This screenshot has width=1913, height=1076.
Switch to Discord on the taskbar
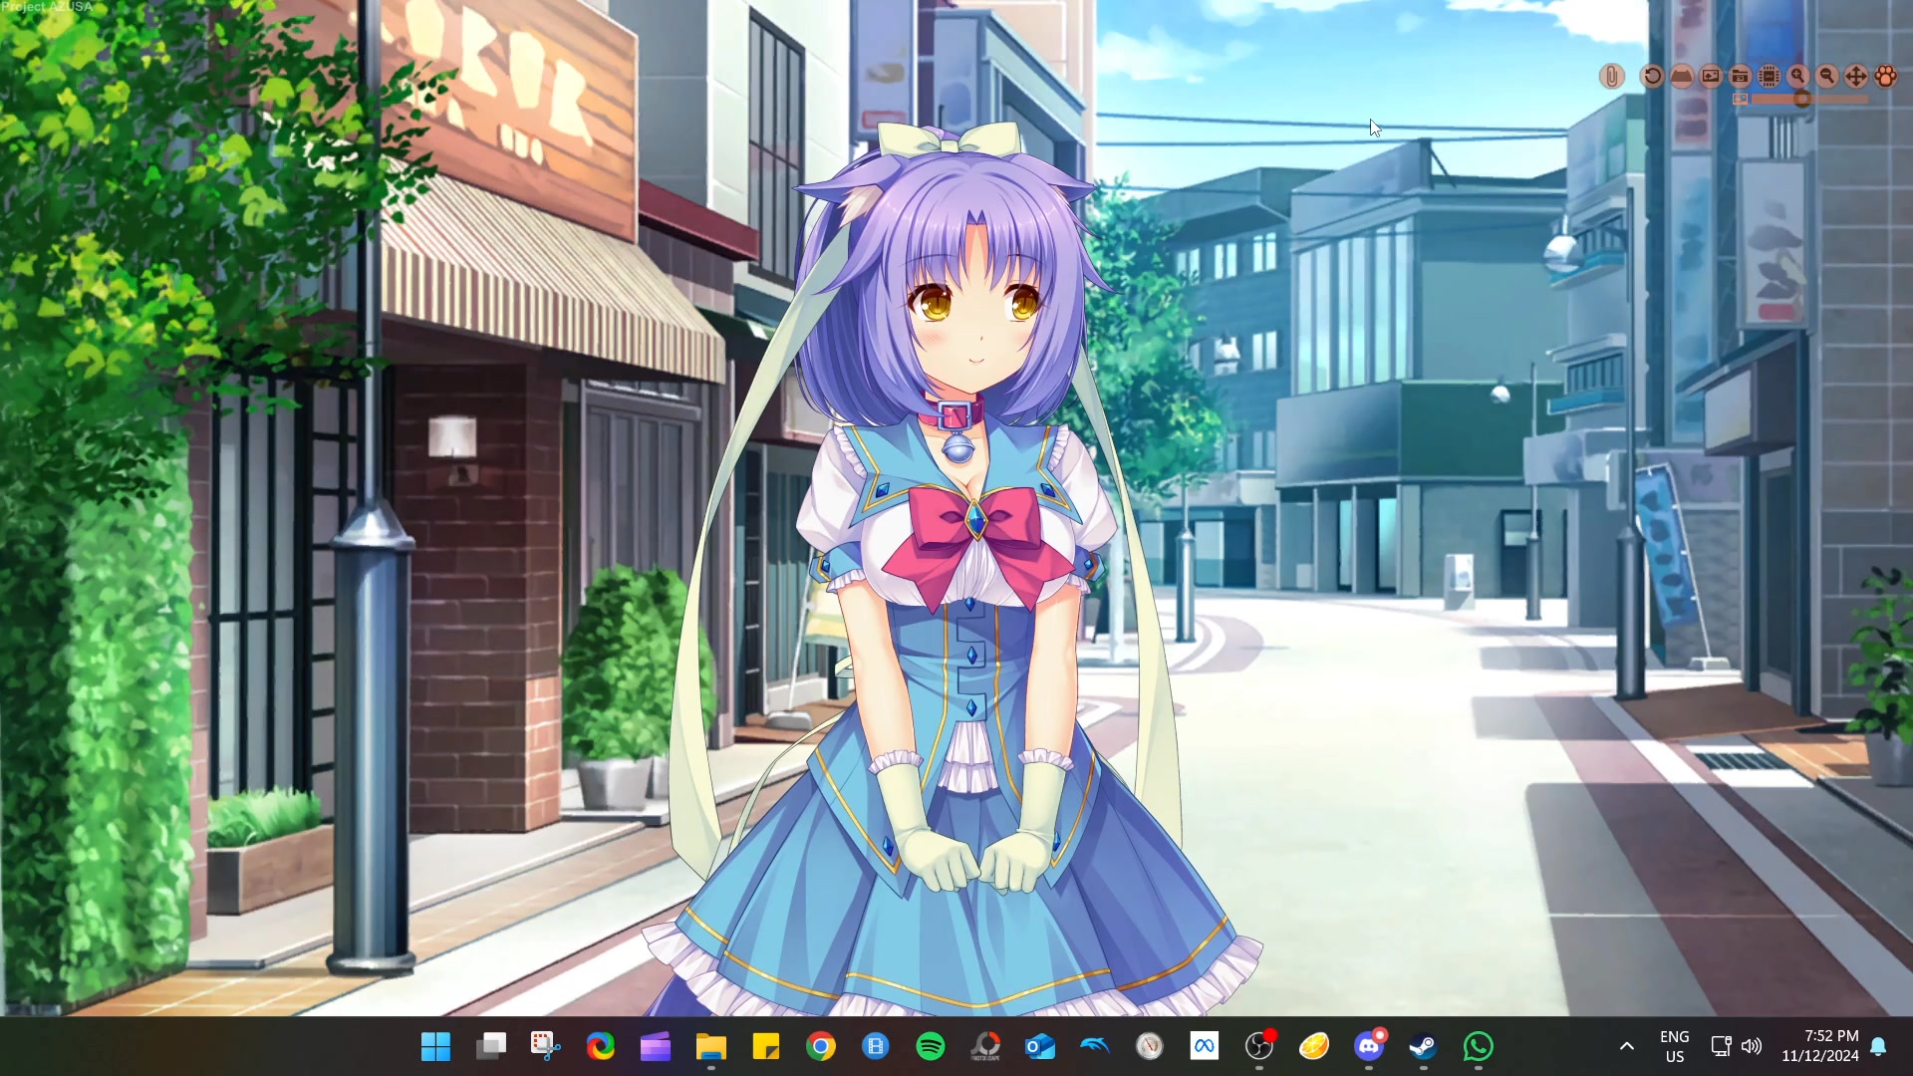pyautogui.click(x=1369, y=1046)
